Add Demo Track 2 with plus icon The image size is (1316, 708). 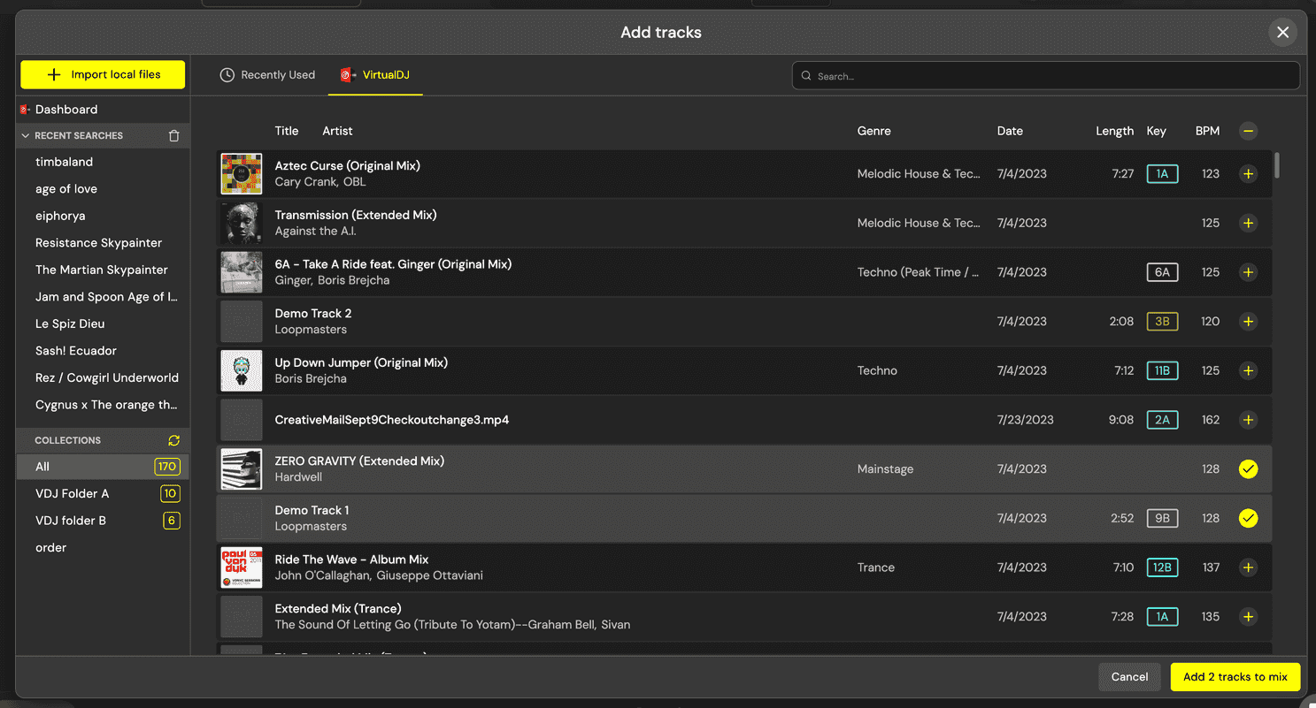[1248, 322]
